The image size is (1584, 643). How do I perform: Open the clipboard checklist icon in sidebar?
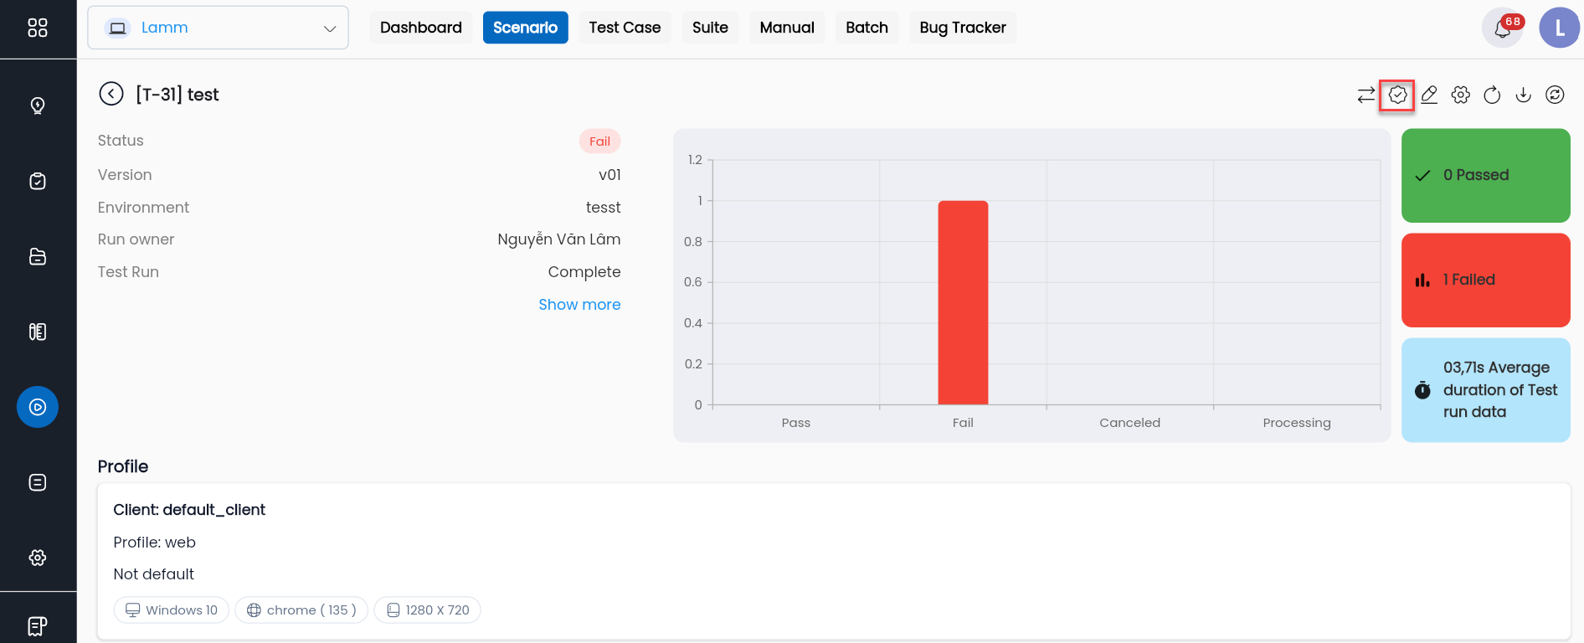click(38, 181)
